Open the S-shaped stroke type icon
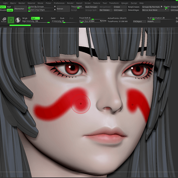The image size is (178, 178). (18, 20)
